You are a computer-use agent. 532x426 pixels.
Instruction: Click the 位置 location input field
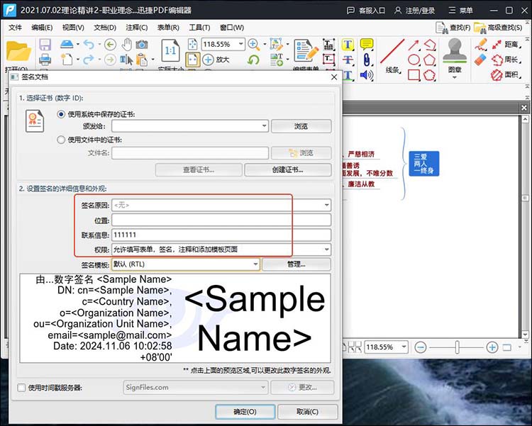pyautogui.click(x=221, y=220)
